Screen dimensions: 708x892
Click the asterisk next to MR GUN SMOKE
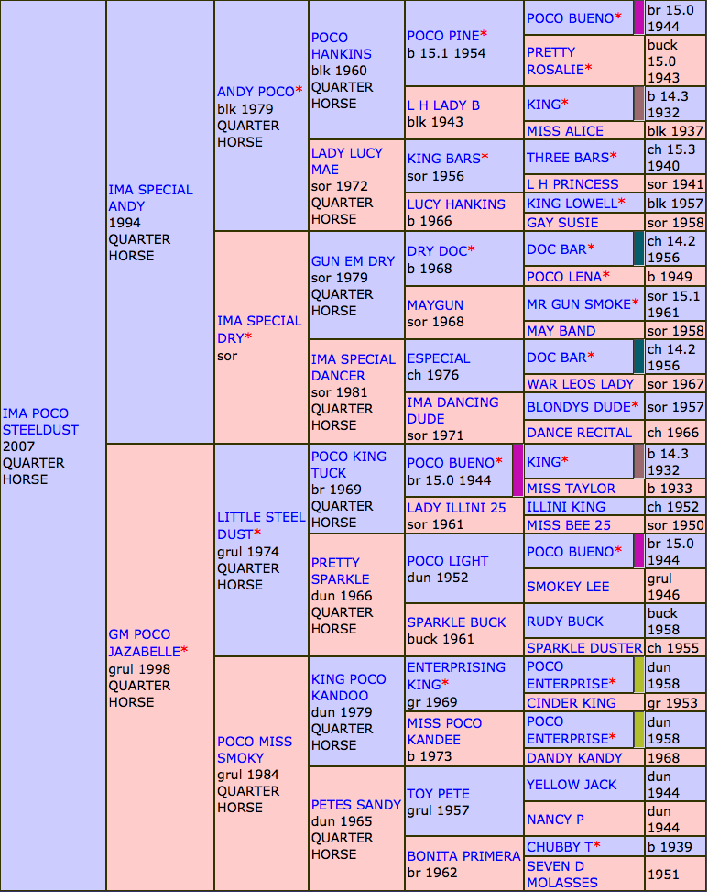coord(636,303)
